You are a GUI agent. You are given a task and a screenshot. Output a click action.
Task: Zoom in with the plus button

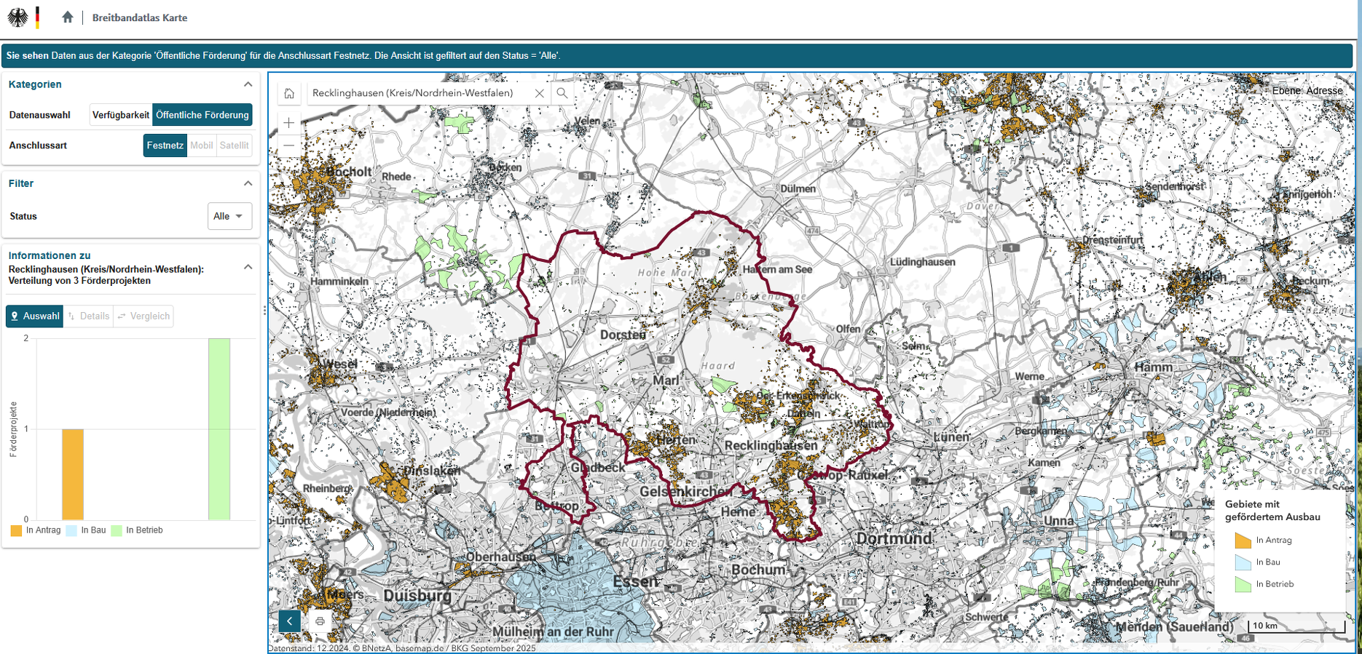click(x=289, y=123)
